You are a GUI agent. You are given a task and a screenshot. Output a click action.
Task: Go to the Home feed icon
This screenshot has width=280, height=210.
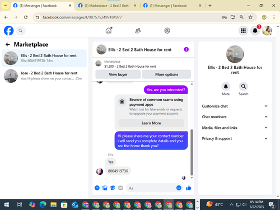[109, 30]
